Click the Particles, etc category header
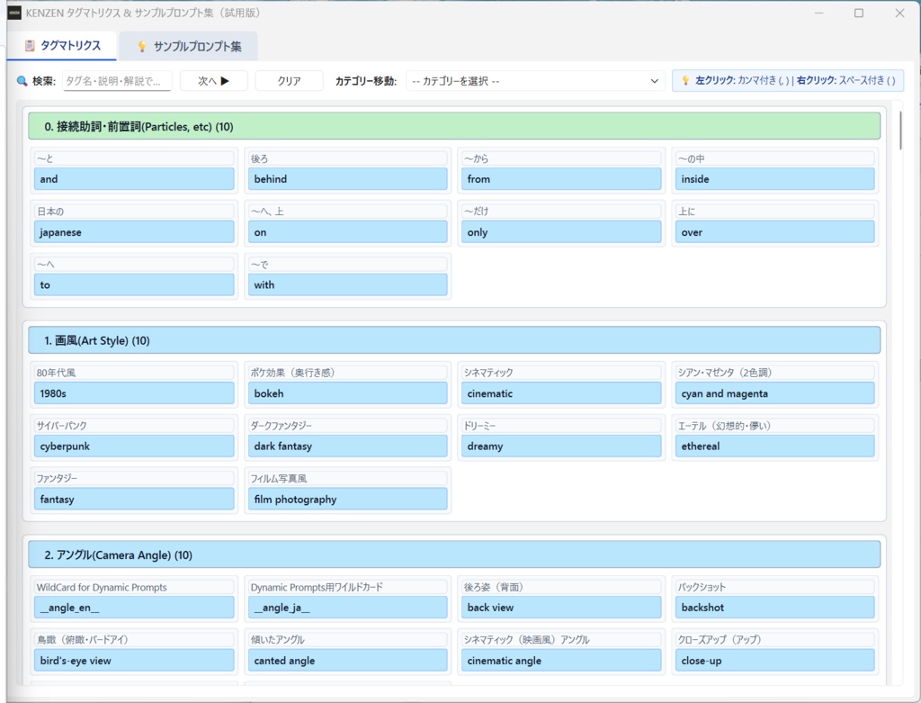Screen dimensions: 921x703 pos(454,126)
